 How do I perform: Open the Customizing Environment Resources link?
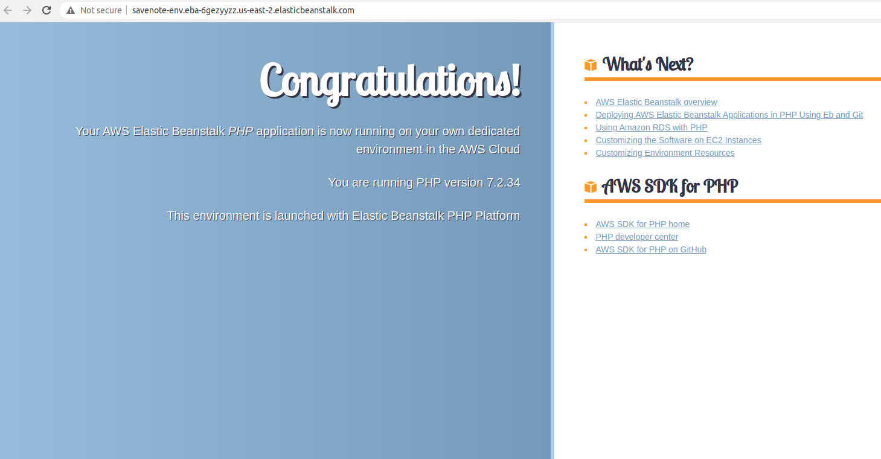[665, 153]
